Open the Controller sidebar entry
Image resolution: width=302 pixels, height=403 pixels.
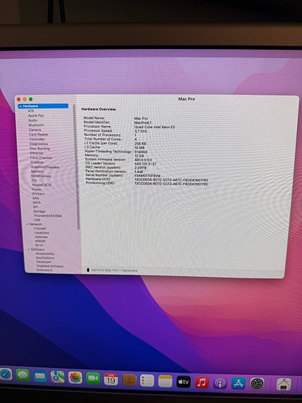click(37, 139)
